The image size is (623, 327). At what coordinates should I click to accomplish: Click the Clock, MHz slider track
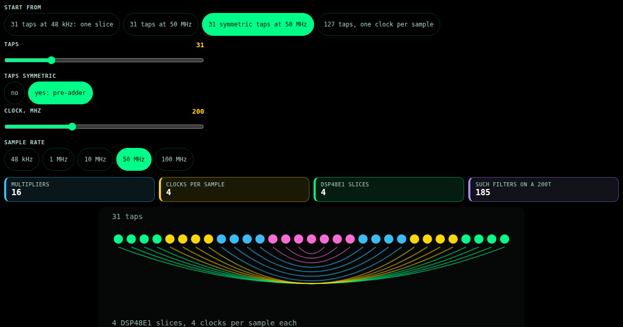pos(104,127)
